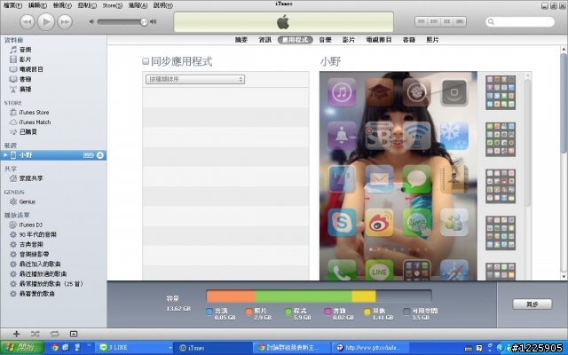The image size is (568, 355).
Task: Open the app sort order dropdown
Action: (195, 79)
